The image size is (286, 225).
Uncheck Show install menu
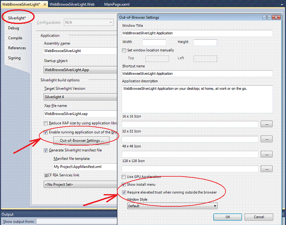[x=124, y=185]
